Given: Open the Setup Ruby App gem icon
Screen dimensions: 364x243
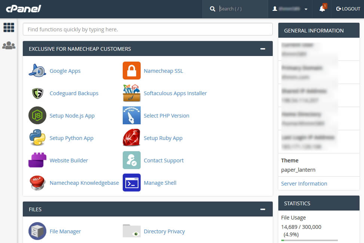Looking at the screenshot, I should [132, 138].
